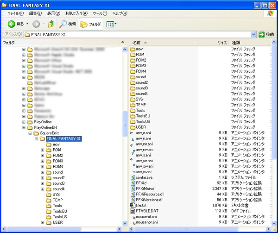Click the arw_n.ani cursor icon
The width and height of the screenshot is (278, 233).
[x=133, y=139]
